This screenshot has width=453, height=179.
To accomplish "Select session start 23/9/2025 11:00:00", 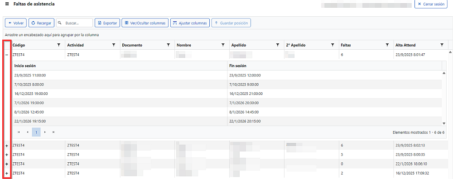I will (x=30, y=75).
